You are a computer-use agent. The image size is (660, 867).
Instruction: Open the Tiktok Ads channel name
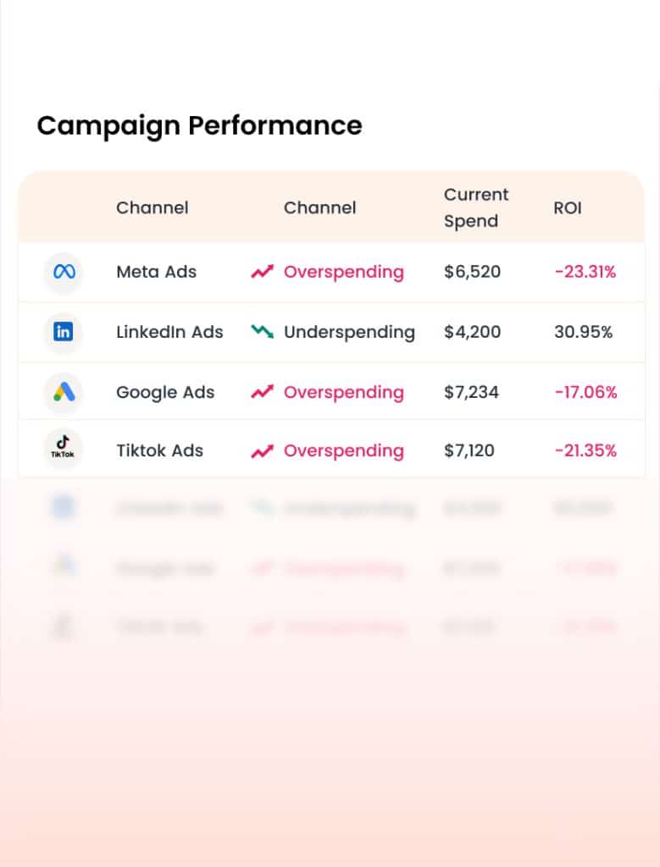(159, 450)
